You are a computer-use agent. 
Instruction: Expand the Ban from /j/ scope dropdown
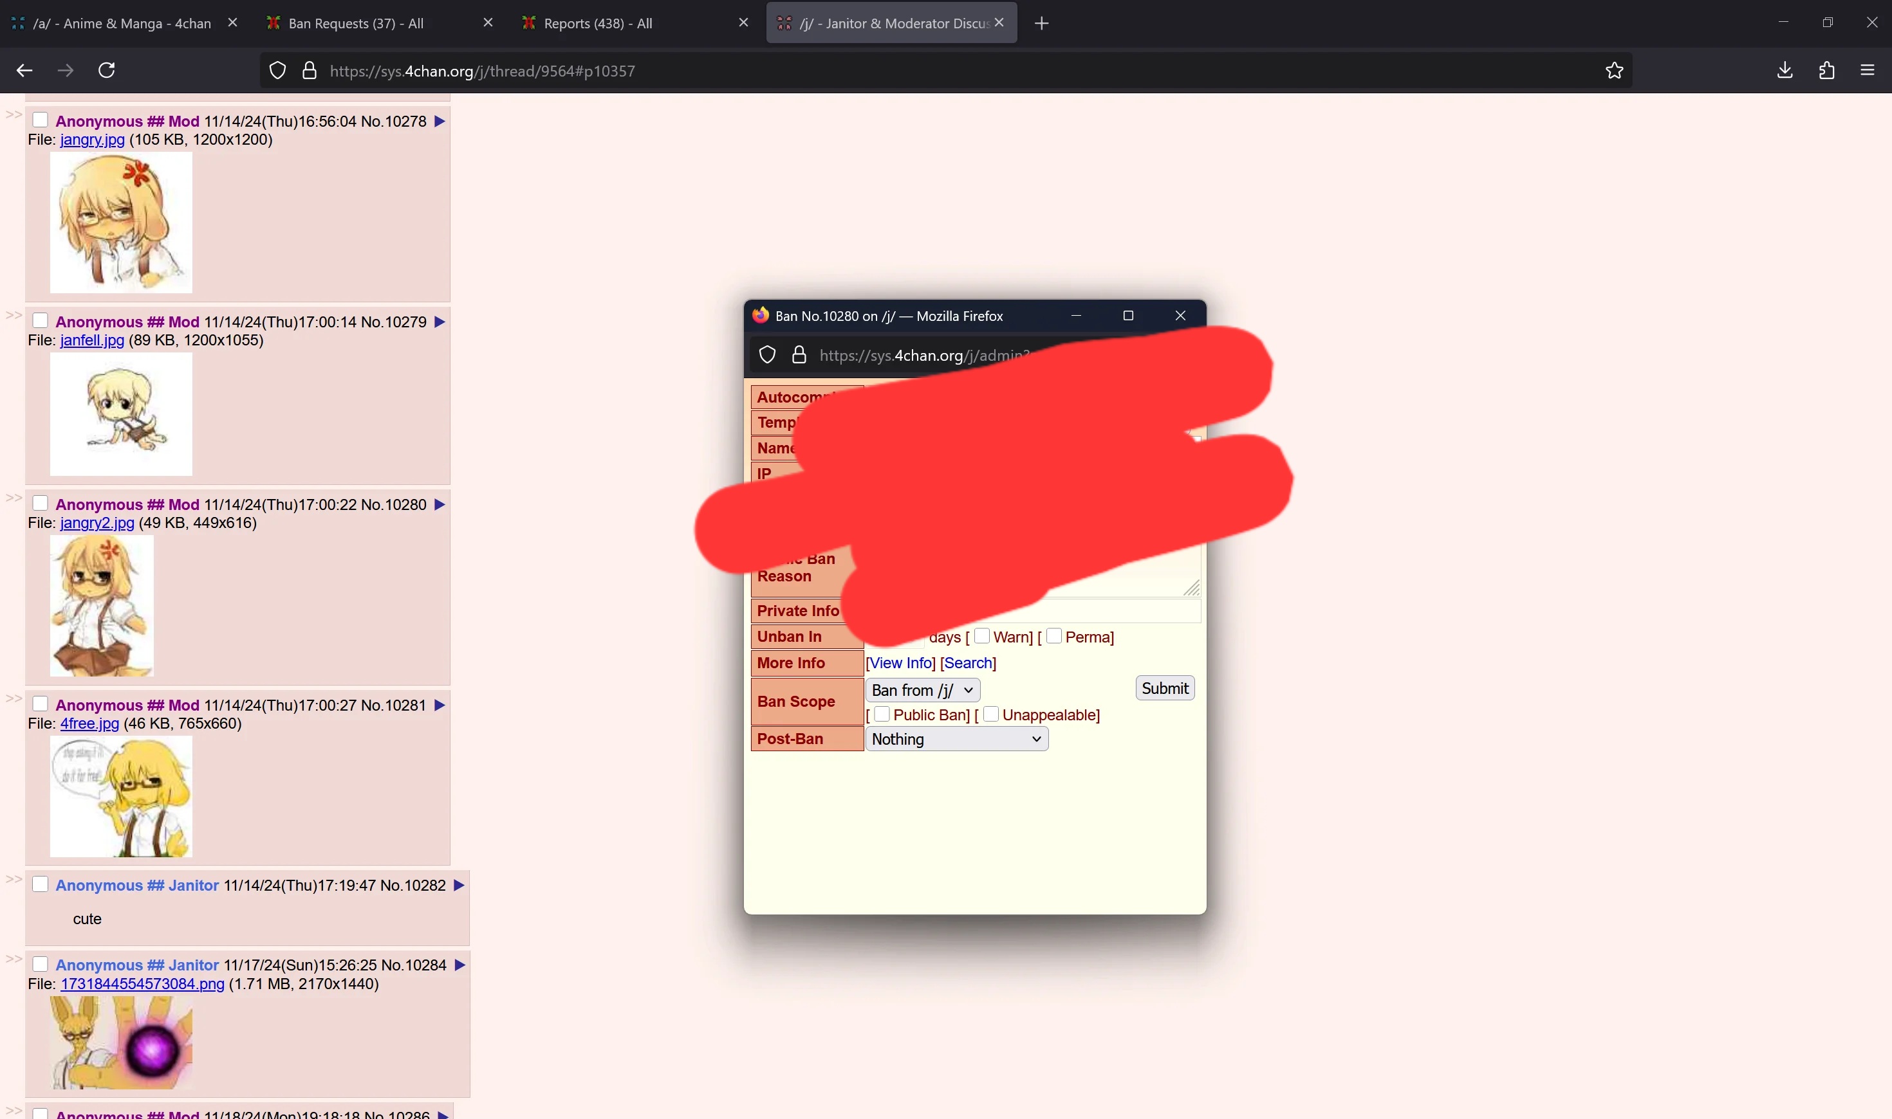(x=923, y=690)
